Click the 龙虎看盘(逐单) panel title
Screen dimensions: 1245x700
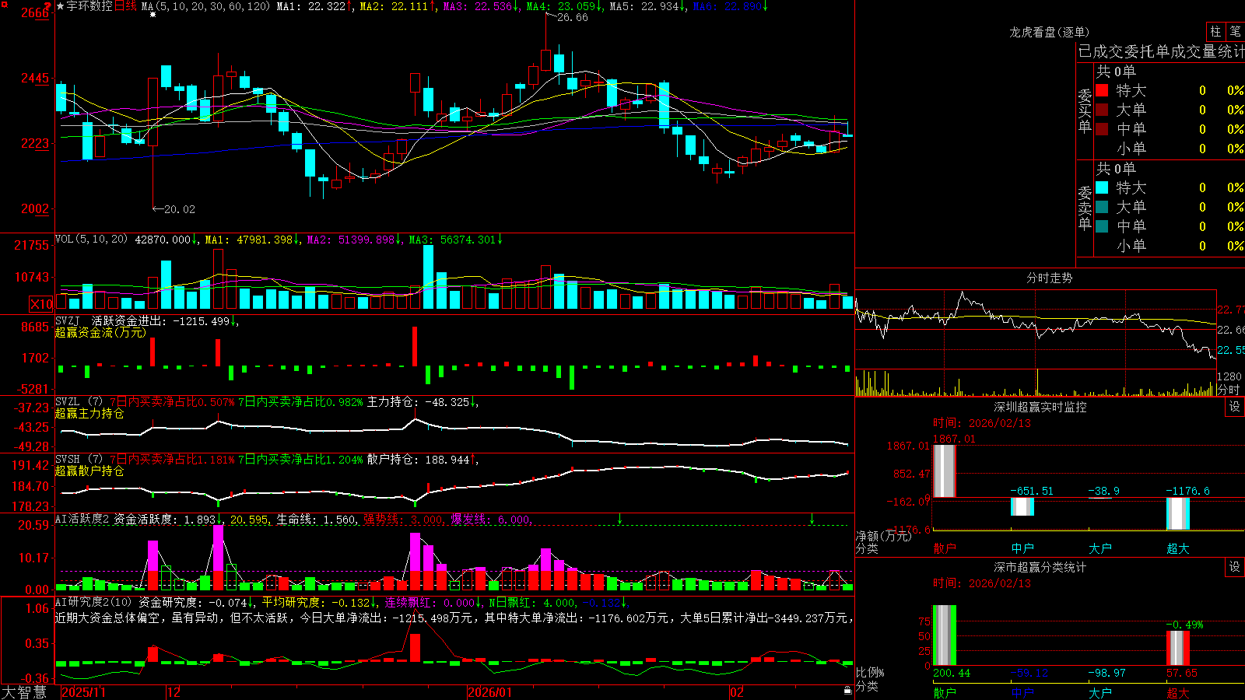click(1049, 32)
